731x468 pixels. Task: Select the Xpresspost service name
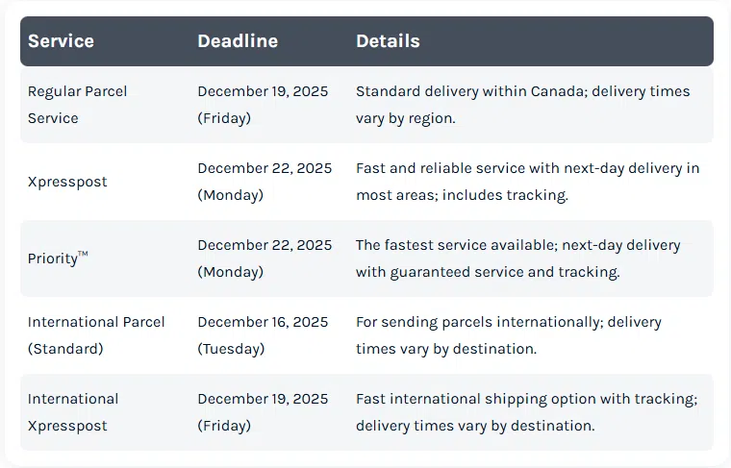pyautogui.click(x=67, y=182)
